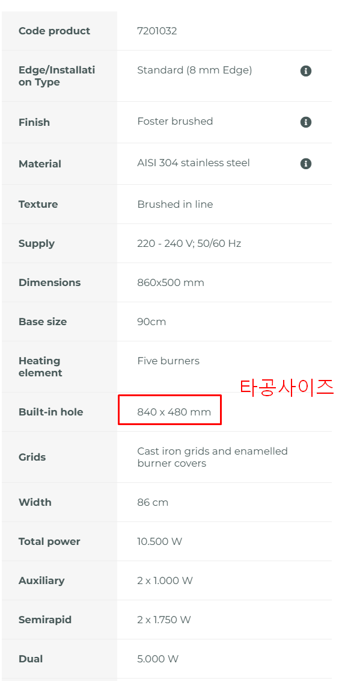Screen dimensions: 342x681
Task: Click the Material row label
Action: tap(40, 164)
